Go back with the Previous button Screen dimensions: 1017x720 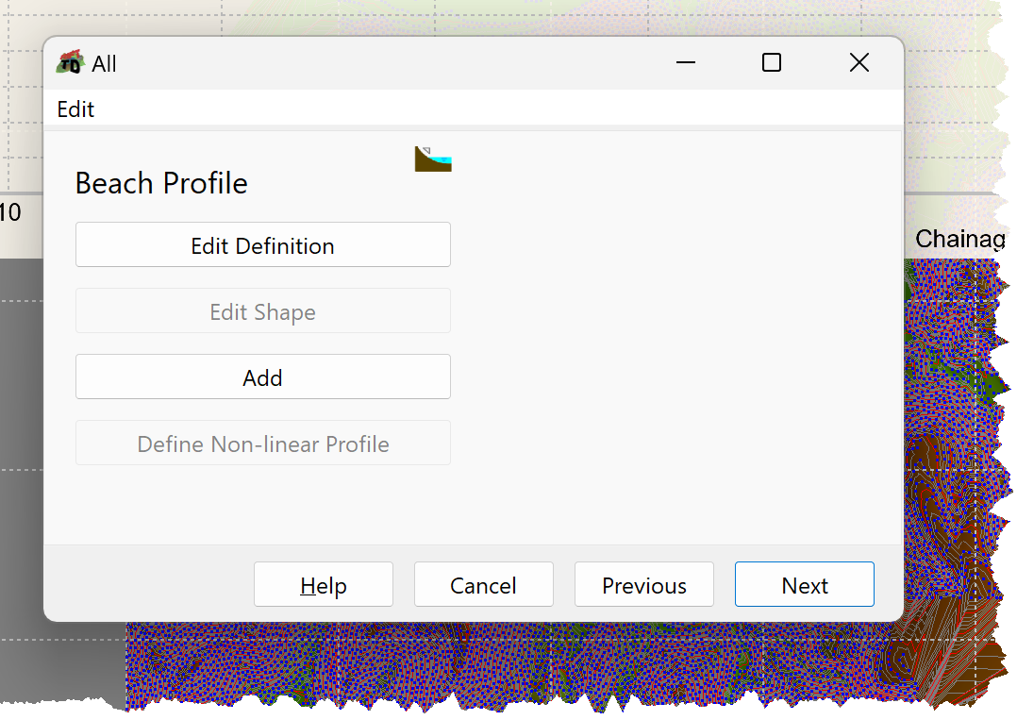tap(644, 585)
